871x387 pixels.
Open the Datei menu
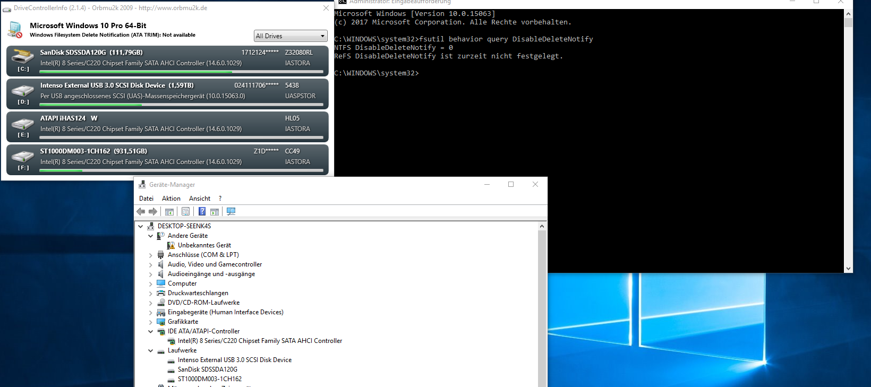[146, 199]
